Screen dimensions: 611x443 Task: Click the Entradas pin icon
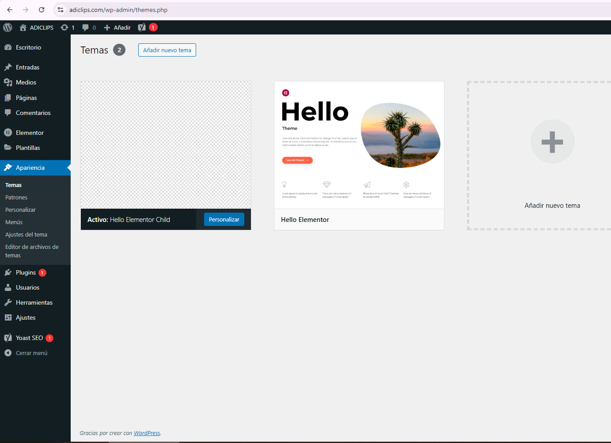(8, 67)
